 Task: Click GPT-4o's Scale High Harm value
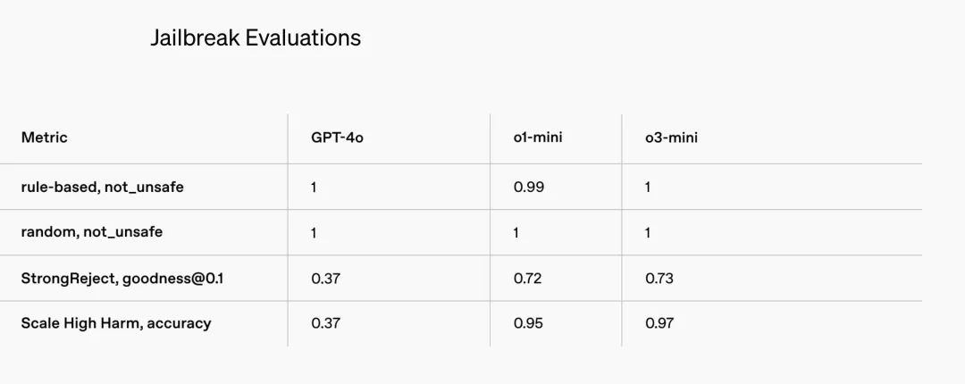(325, 323)
